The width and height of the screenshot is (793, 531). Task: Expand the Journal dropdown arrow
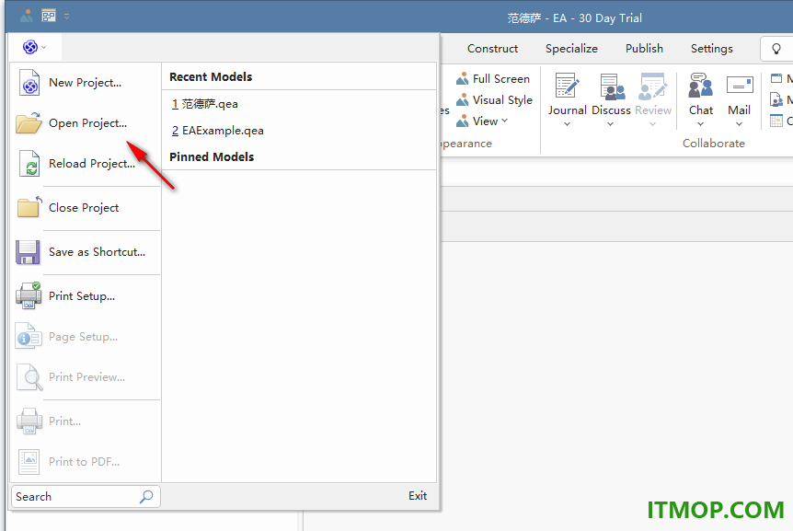(567, 124)
